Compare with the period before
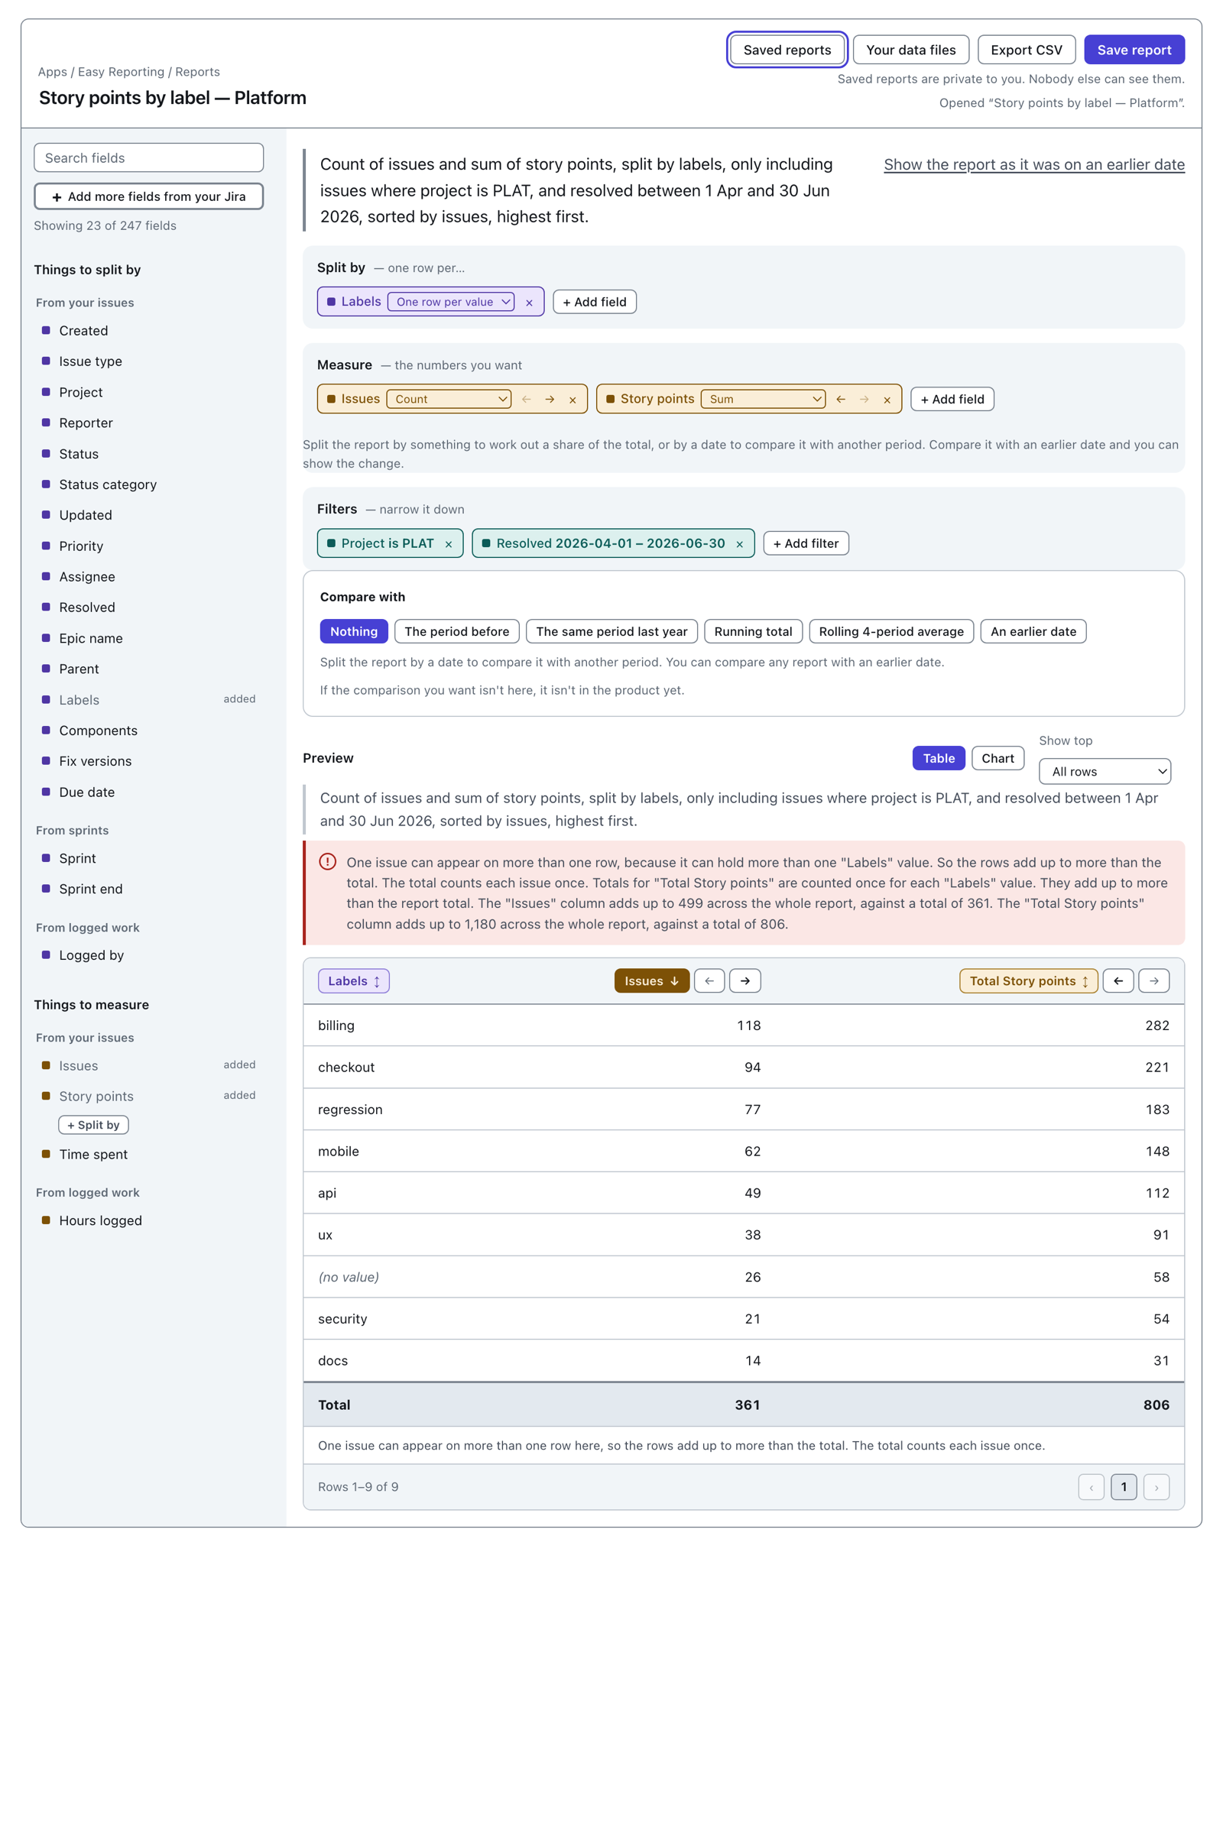The width and height of the screenshot is (1223, 1834). click(456, 632)
